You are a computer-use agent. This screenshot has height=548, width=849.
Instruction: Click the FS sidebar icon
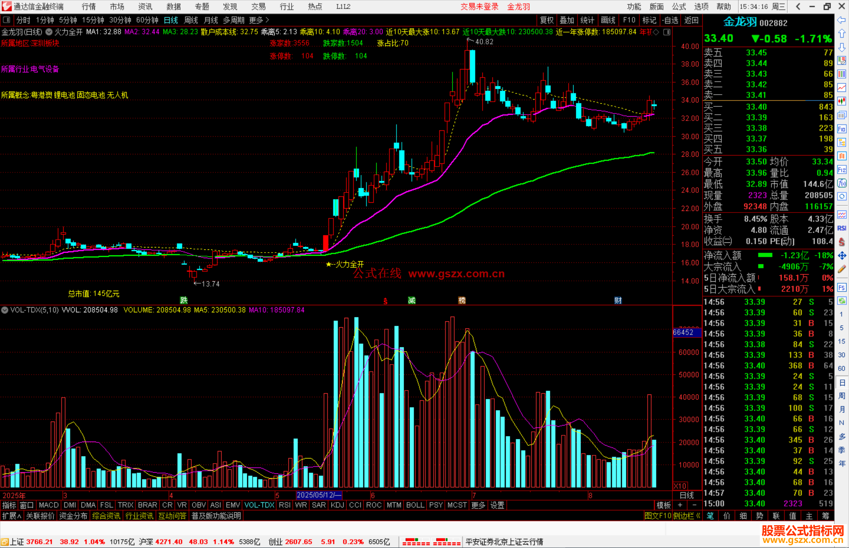(x=842, y=287)
